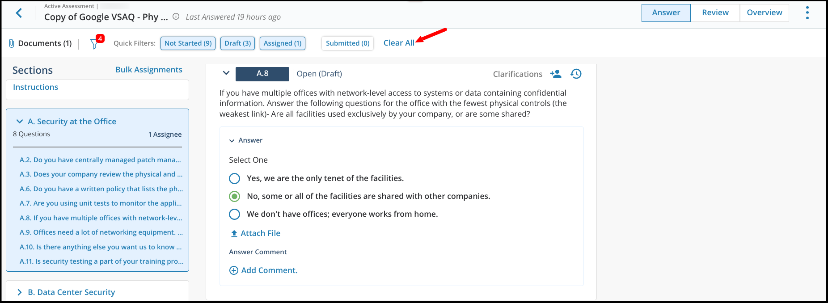Click the Clear All filters link

pos(399,43)
